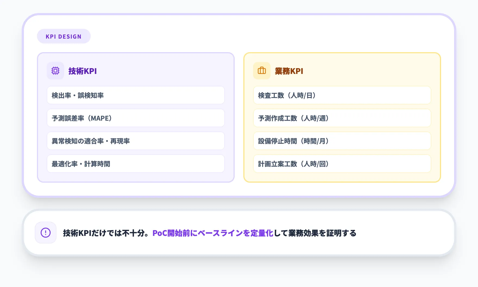Toggle the 検査工数（人時/日）entry
Screen dimensions: 478x287
(x=342, y=95)
